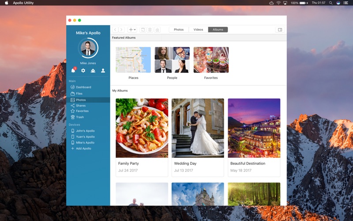Go back with the left arrow button

[115, 30]
